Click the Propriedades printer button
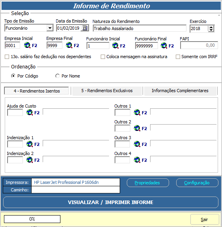The height and width of the screenshot is (227, 222). point(148,183)
